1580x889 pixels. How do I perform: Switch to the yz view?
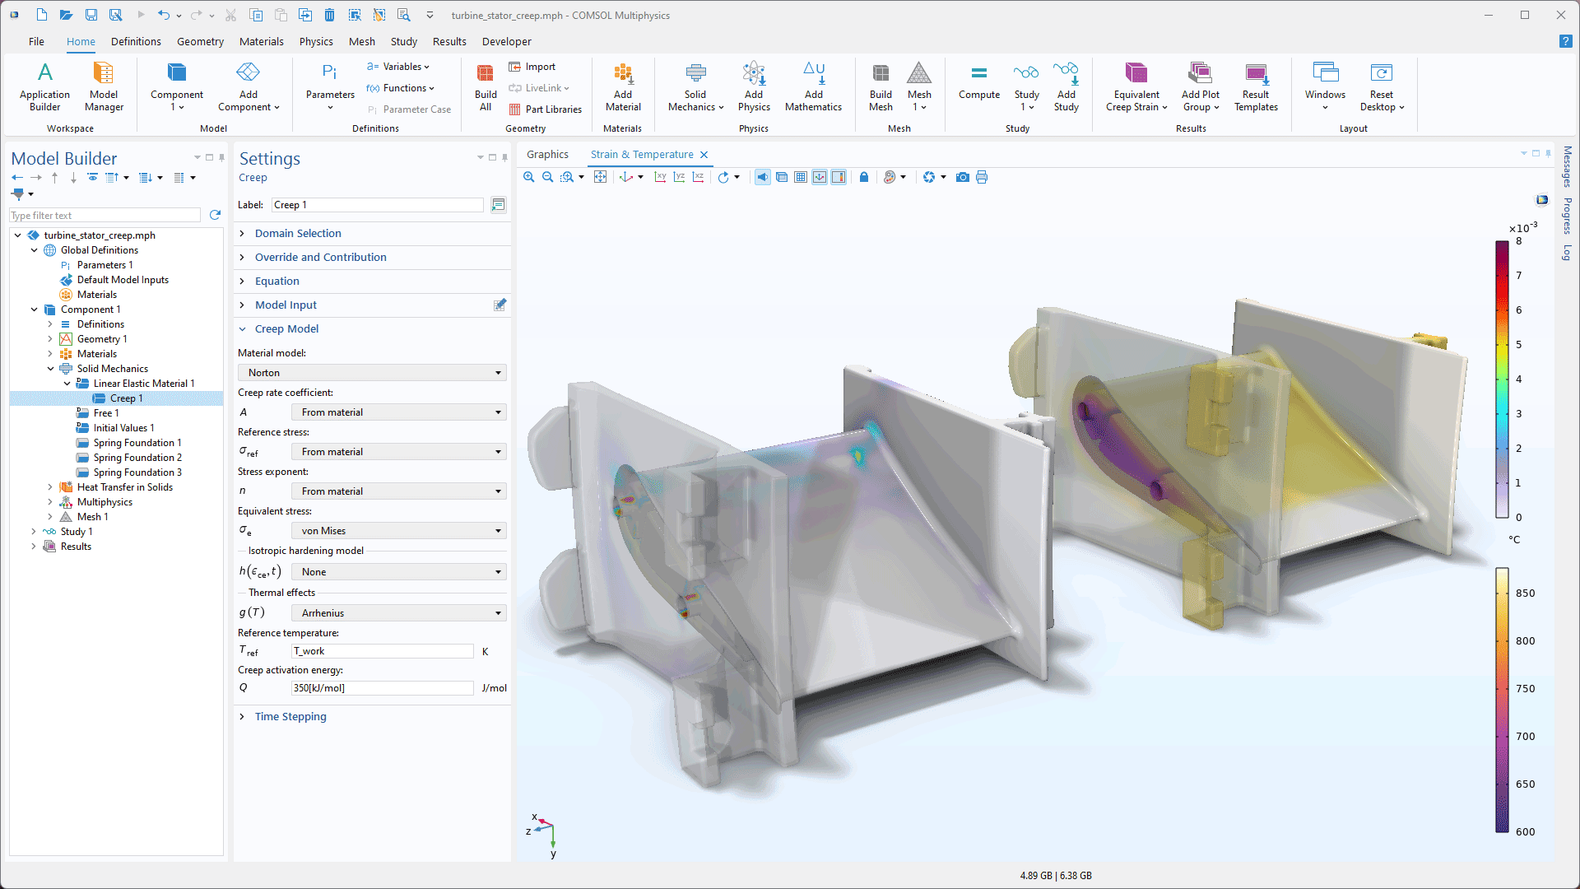pyautogui.click(x=679, y=177)
